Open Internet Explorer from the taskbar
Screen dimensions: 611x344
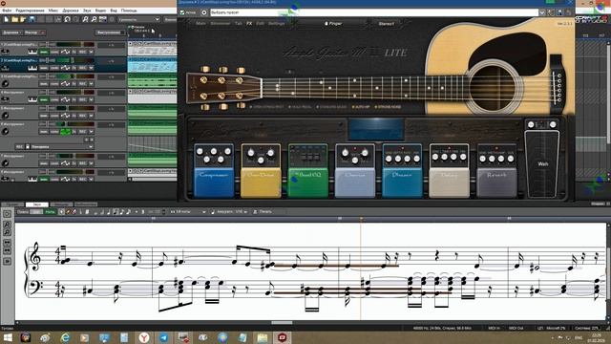point(65,337)
